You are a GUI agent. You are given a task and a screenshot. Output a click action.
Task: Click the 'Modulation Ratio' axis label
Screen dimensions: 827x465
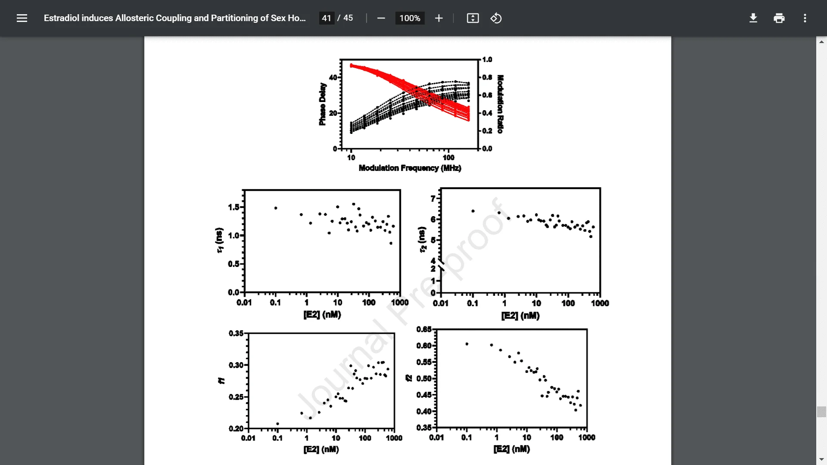pos(500,104)
